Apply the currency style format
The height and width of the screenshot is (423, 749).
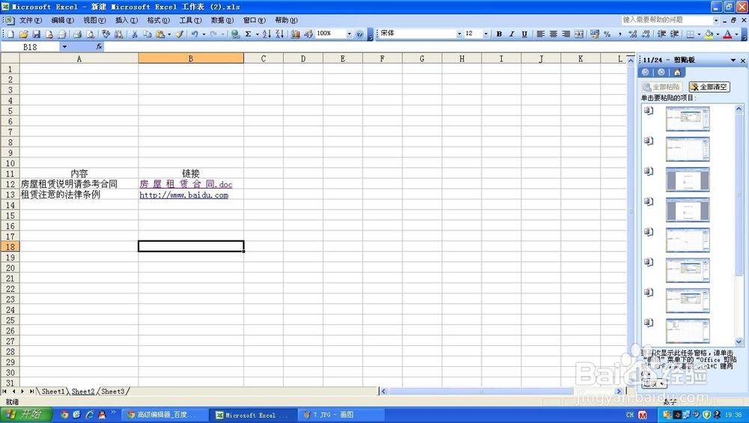(x=595, y=34)
